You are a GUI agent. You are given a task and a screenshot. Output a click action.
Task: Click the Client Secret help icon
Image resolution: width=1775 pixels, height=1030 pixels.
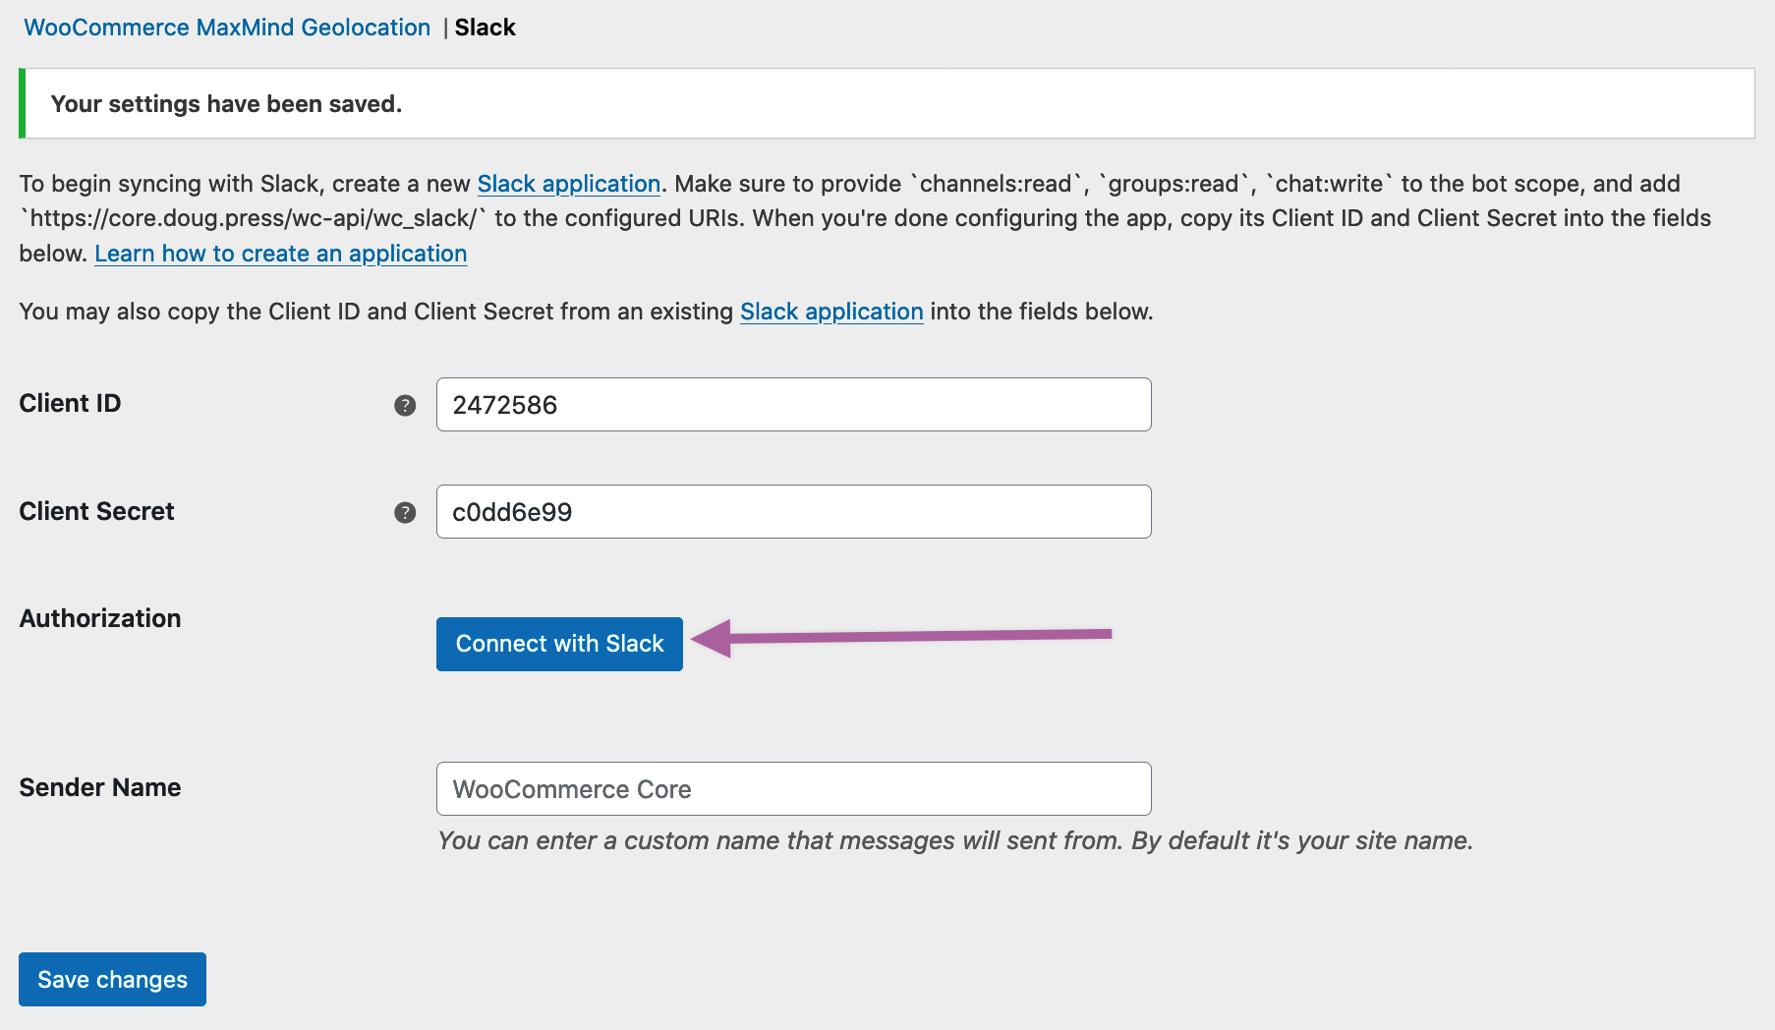coord(403,512)
